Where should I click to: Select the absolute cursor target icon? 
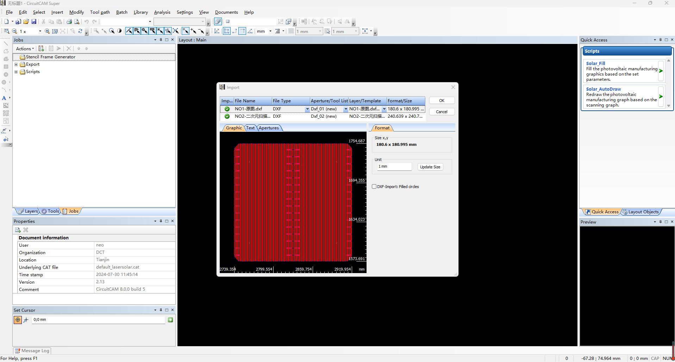18,320
